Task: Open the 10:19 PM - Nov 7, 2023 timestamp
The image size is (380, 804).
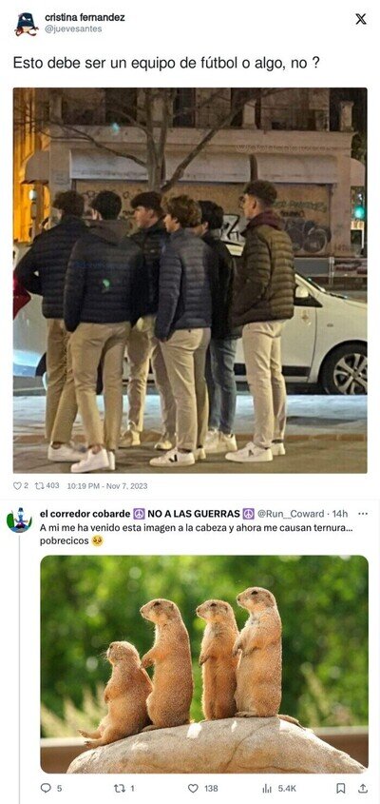Action: pyautogui.click(x=107, y=485)
